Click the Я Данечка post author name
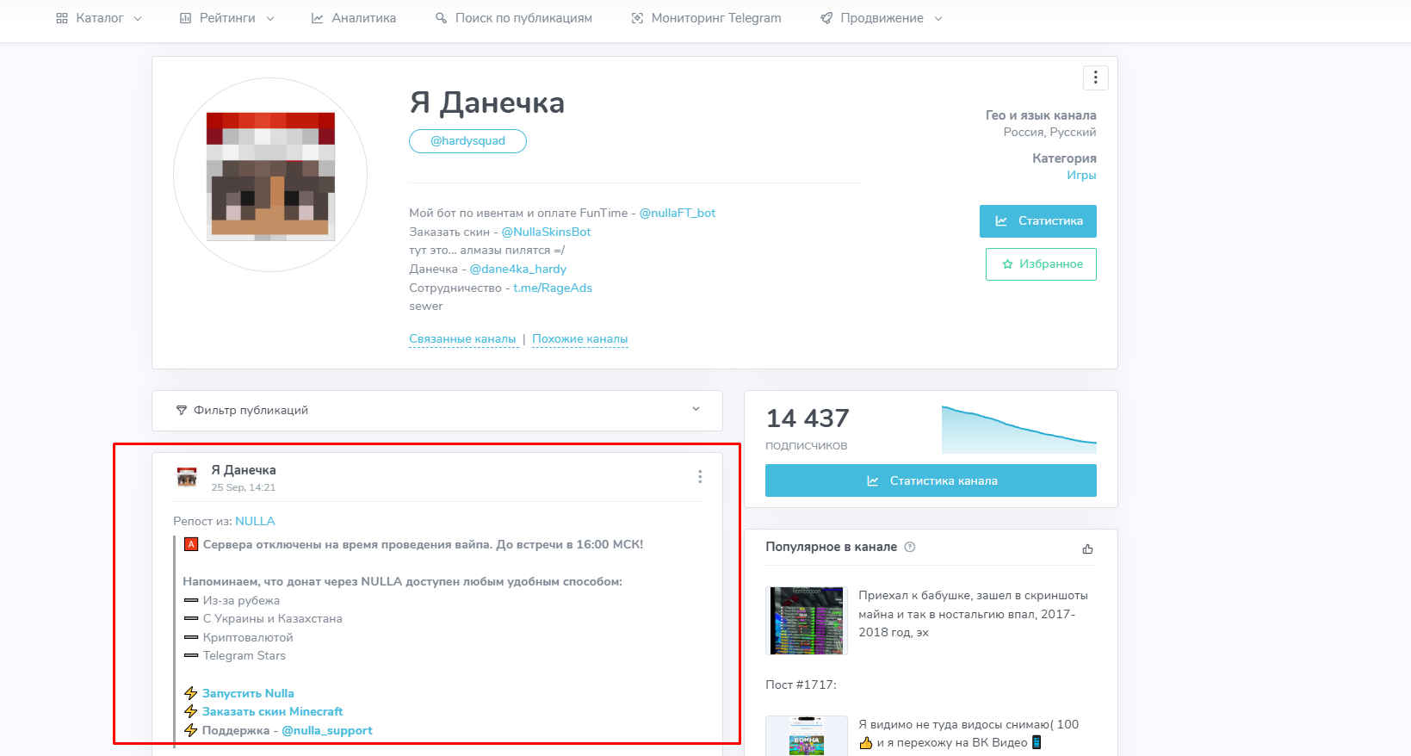 pyautogui.click(x=244, y=470)
